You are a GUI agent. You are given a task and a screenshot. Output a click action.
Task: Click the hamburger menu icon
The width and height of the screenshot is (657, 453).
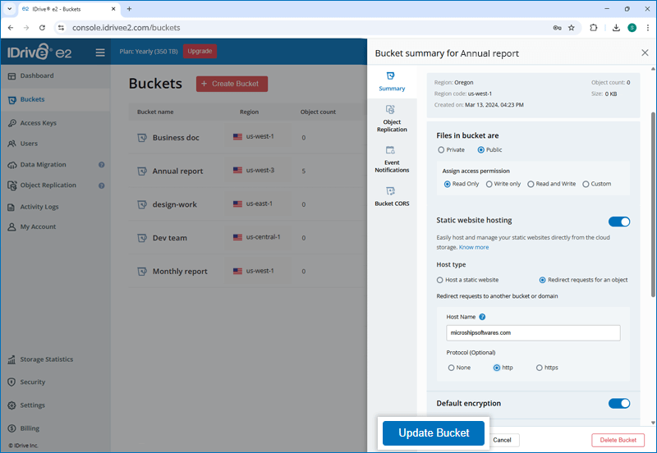coord(100,52)
